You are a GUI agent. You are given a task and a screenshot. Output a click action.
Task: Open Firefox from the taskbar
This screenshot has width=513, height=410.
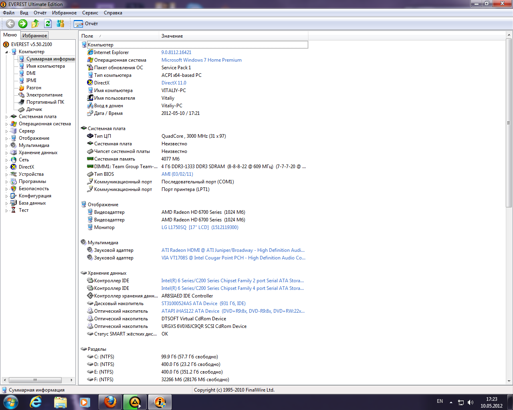click(110, 402)
